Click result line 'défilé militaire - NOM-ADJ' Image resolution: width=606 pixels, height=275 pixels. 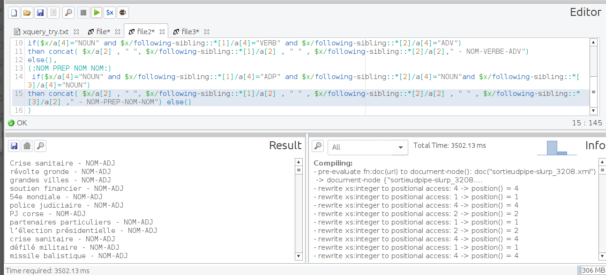(65, 247)
